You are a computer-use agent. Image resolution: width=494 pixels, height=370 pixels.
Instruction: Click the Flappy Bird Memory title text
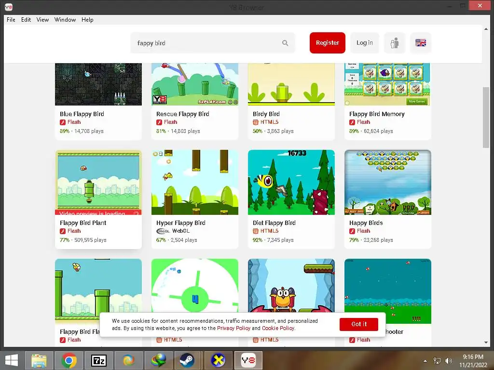pos(377,114)
